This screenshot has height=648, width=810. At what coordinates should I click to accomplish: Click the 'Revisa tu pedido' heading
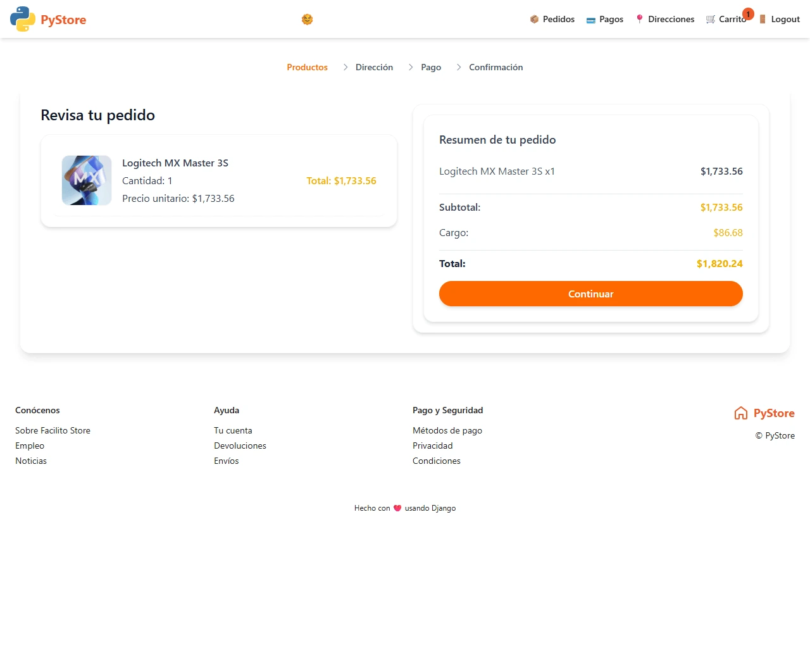tap(98, 115)
